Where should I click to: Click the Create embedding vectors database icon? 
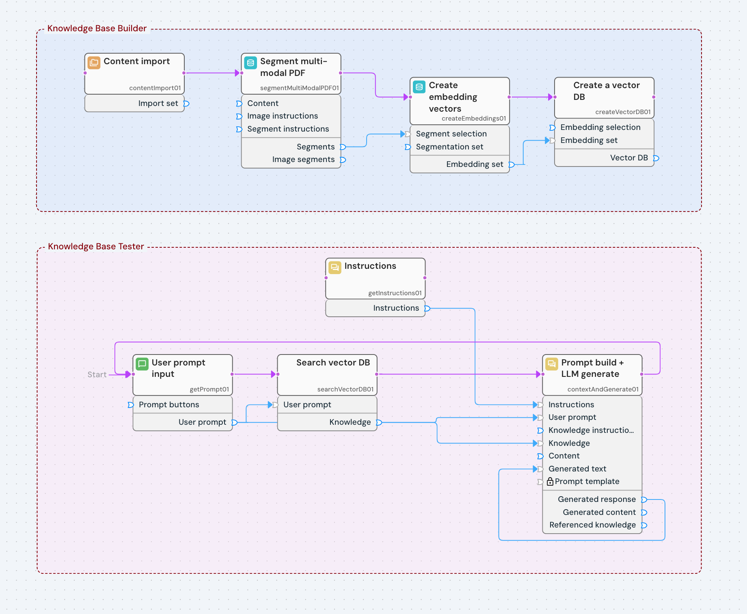pos(419,87)
